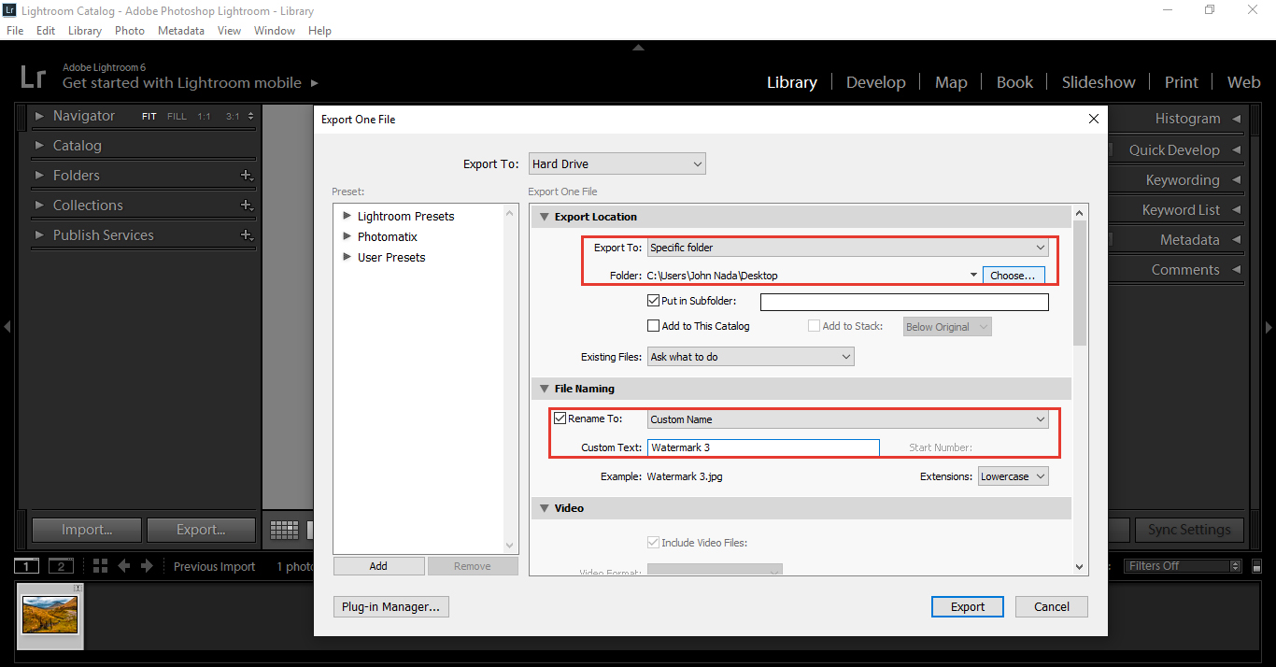Screen dimensions: 1276x667
Task: Open the Photo menu
Action: click(130, 31)
